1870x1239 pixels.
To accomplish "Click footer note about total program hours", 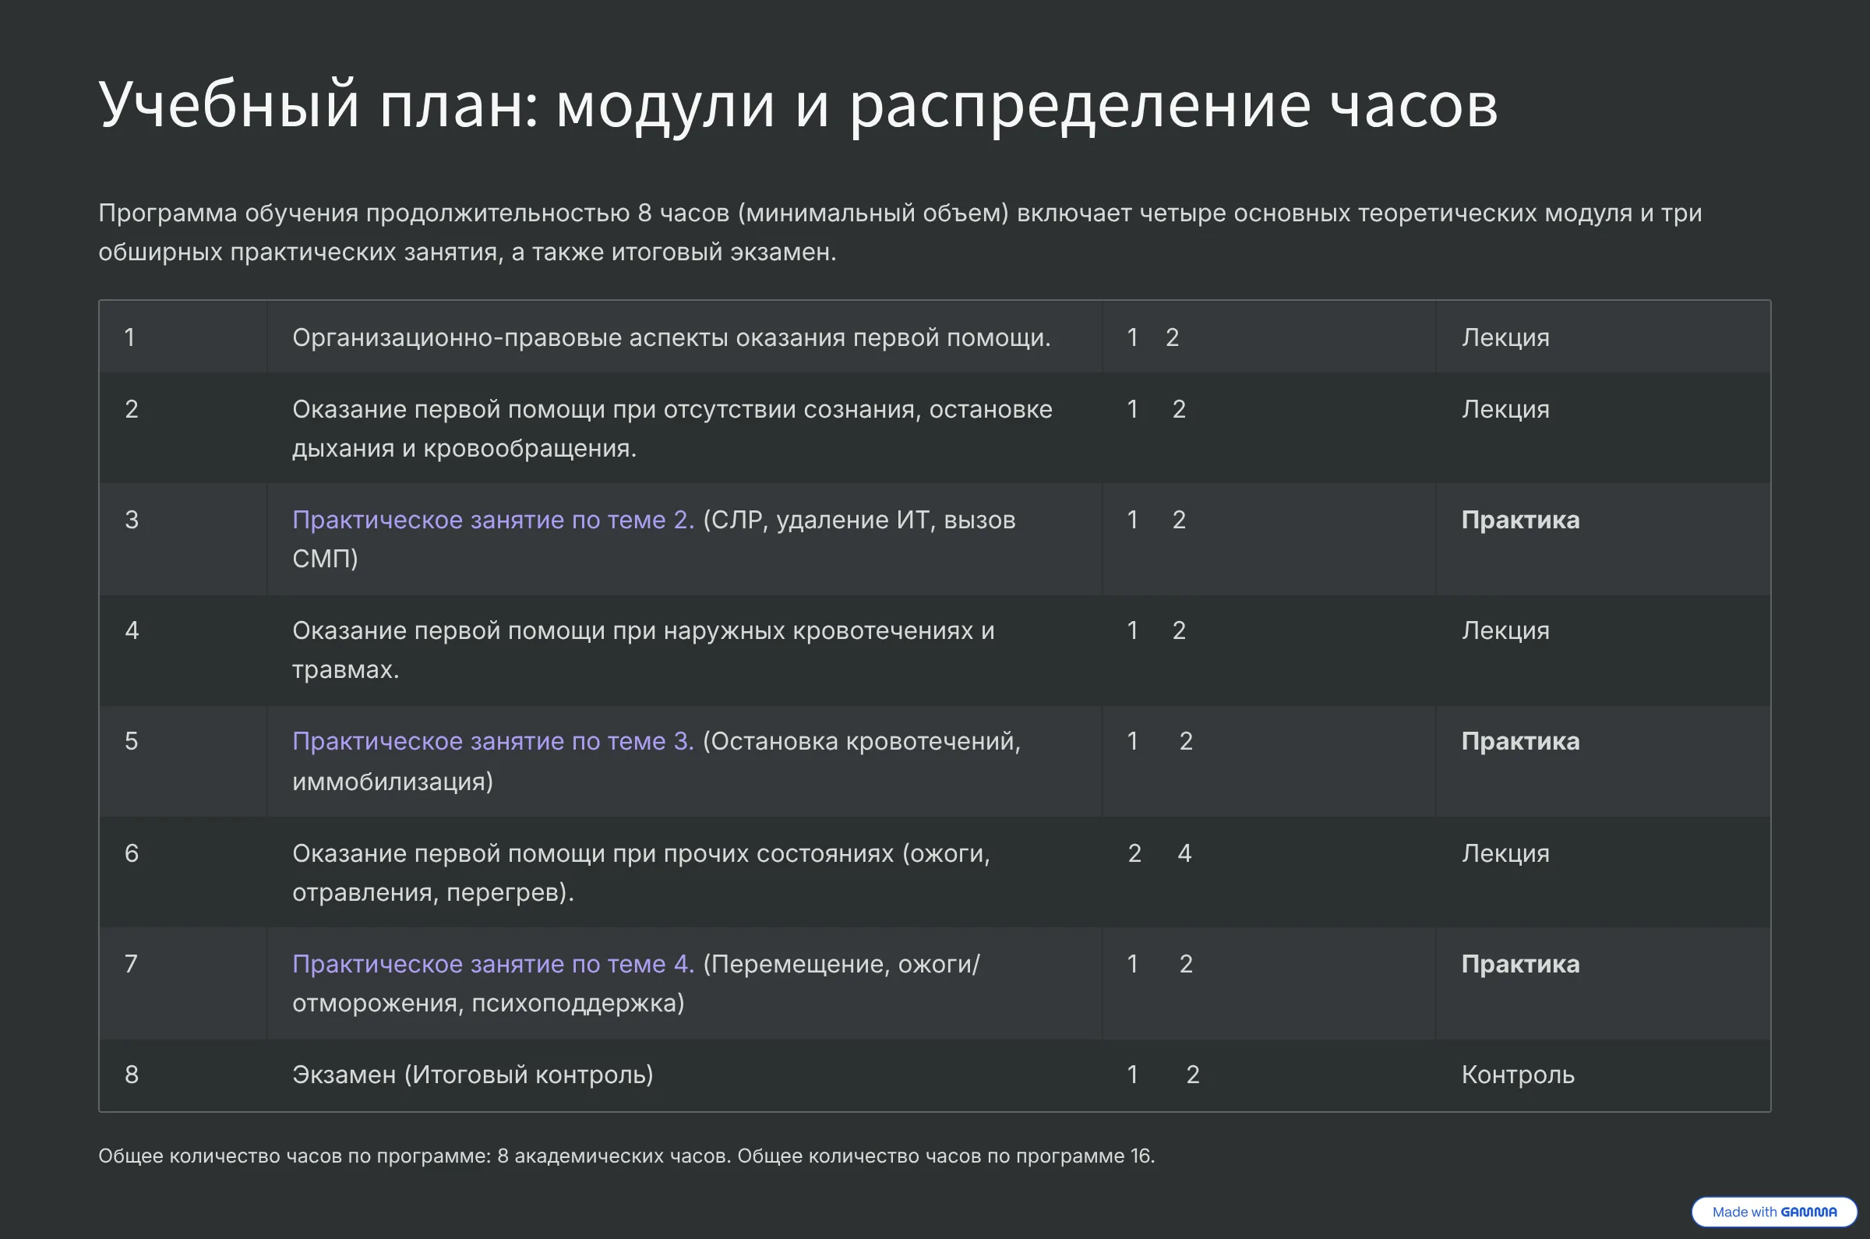I will [x=626, y=1156].
